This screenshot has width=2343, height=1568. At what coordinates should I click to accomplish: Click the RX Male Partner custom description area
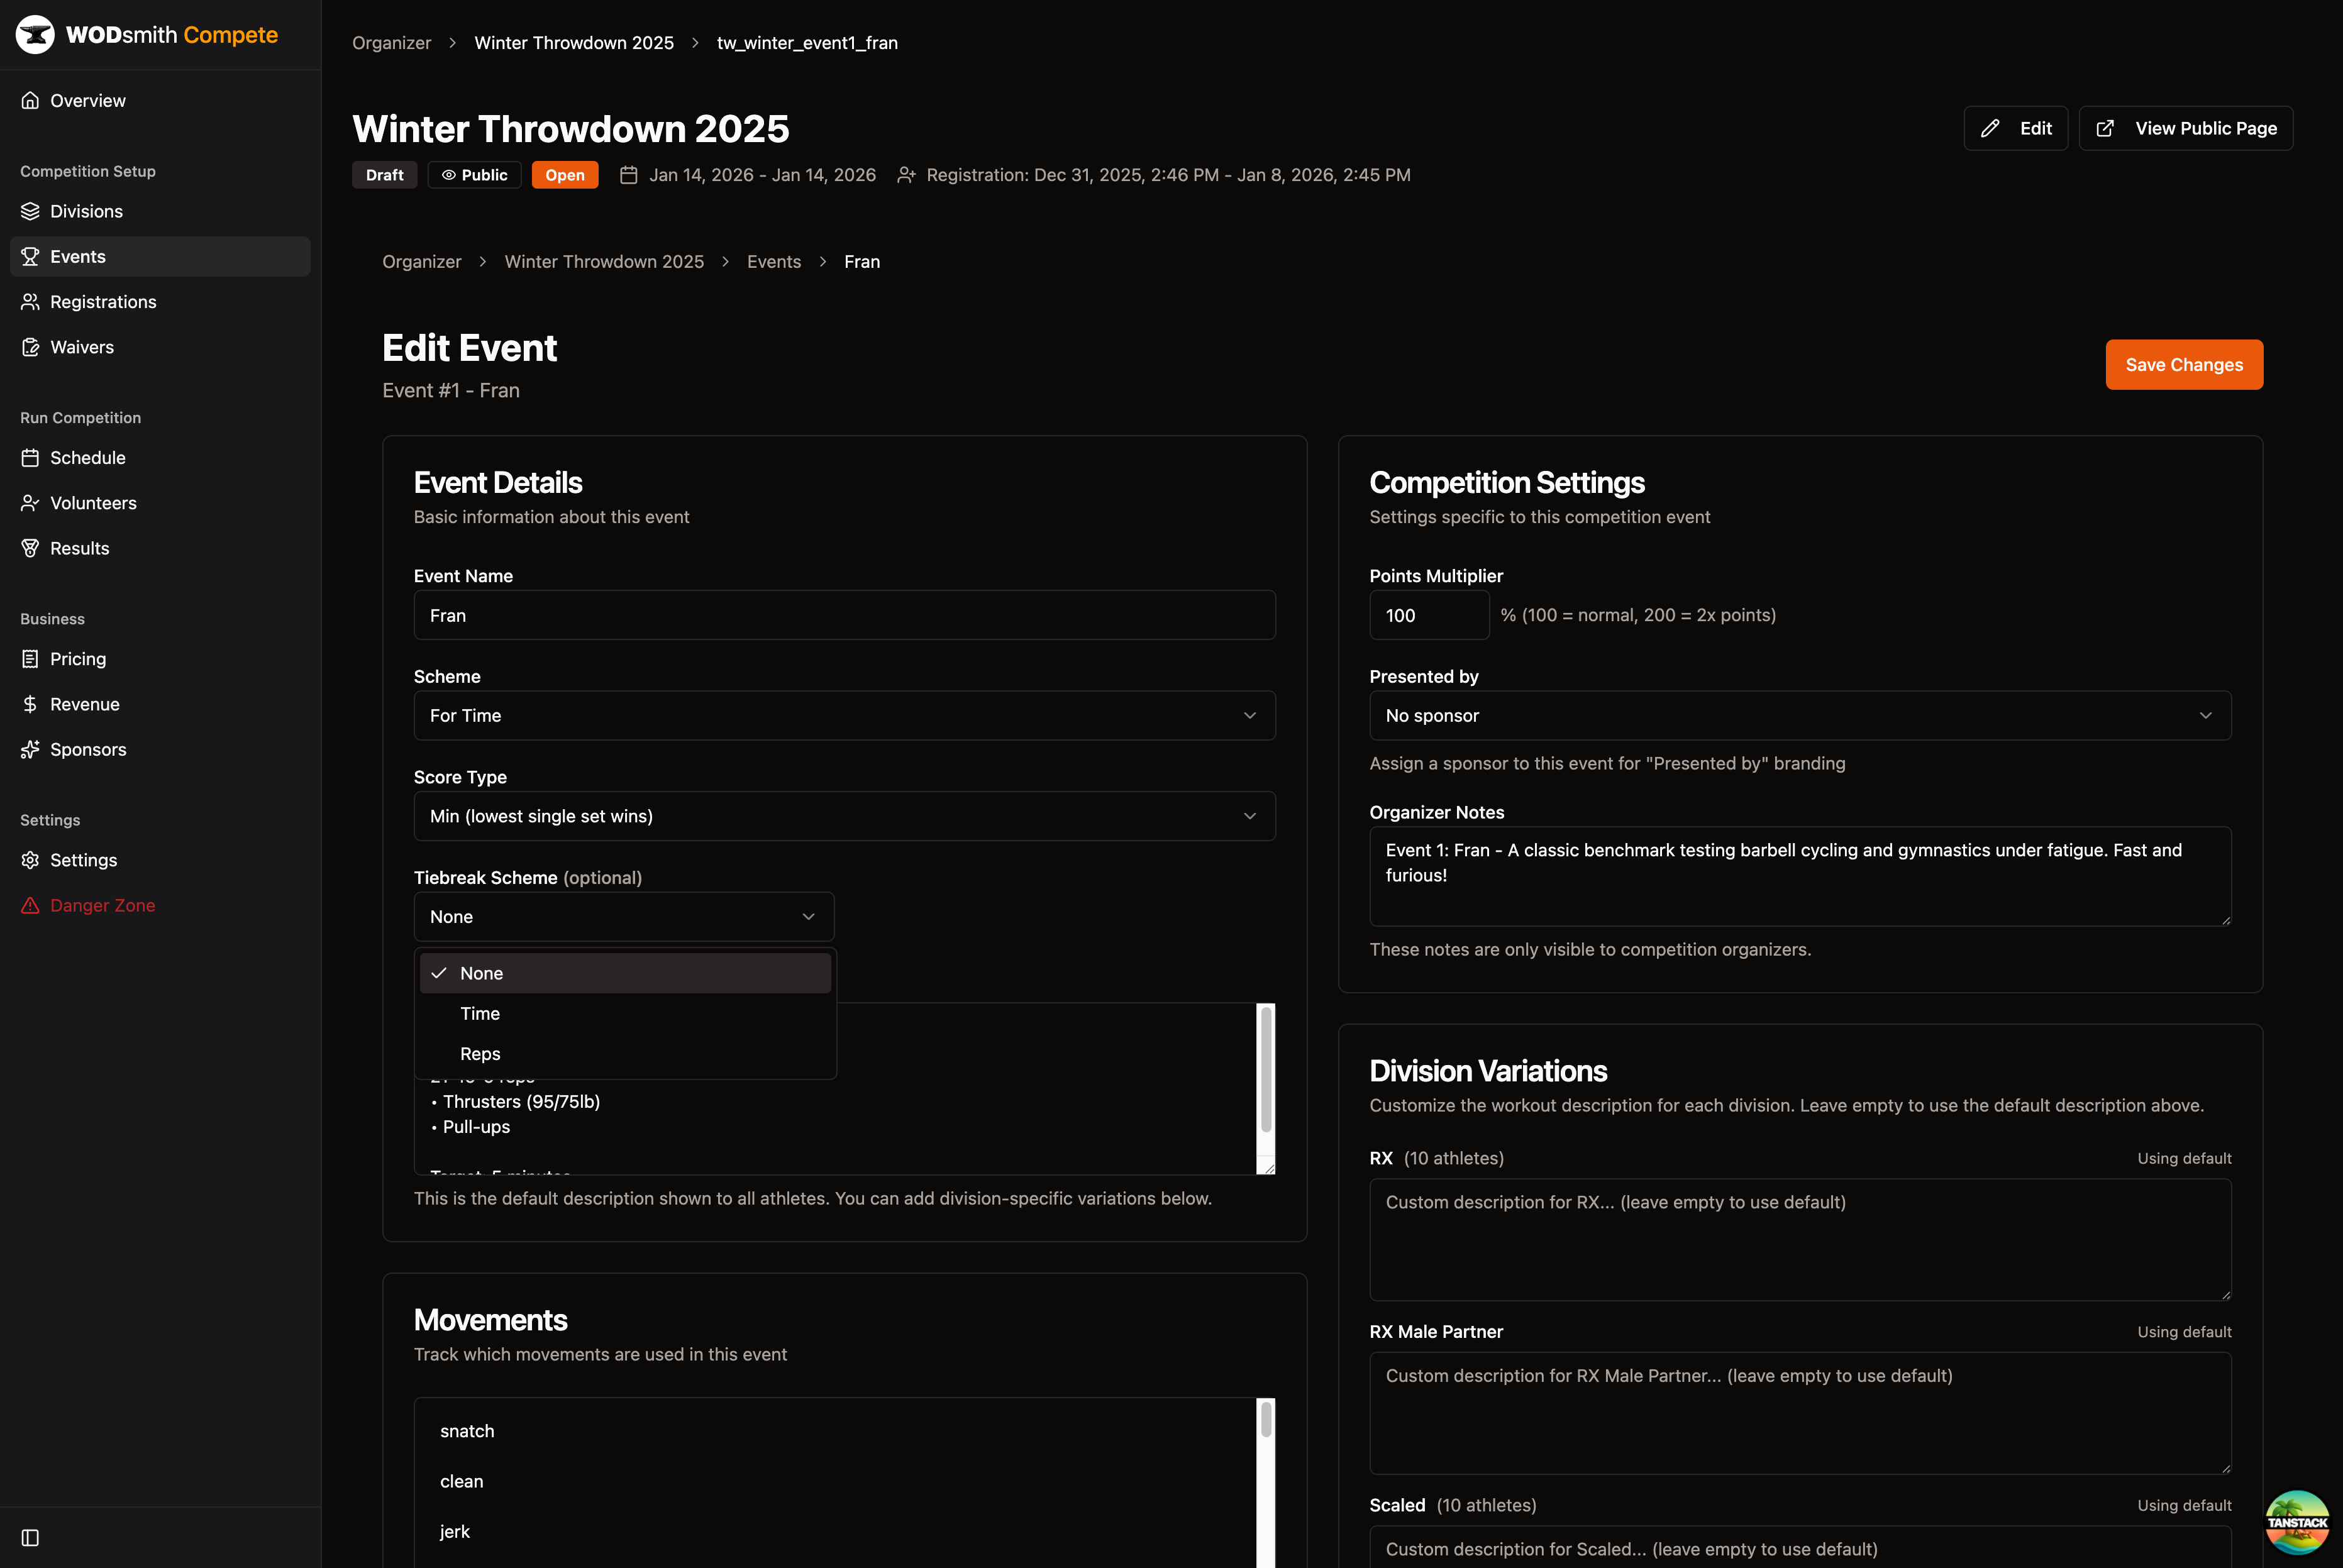(x=1800, y=1413)
